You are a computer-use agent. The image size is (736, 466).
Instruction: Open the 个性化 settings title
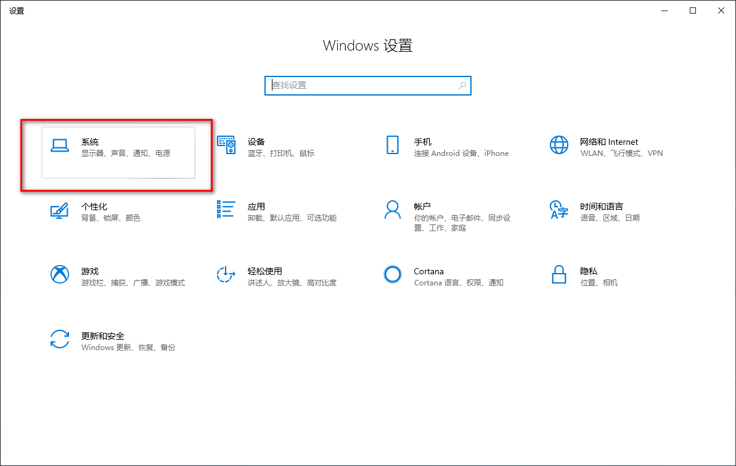pyautogui.click(x=94, y=206)
